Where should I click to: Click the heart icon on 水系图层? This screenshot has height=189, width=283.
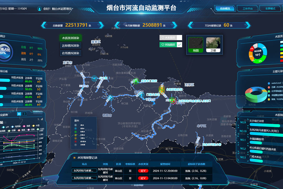pos(163,38)
